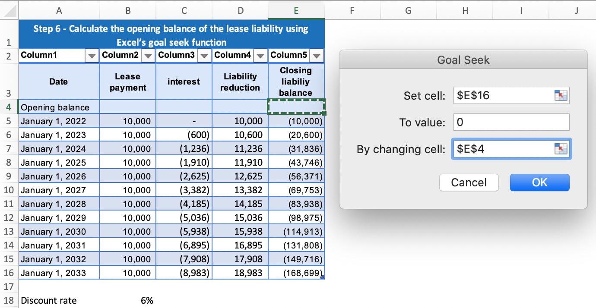Select row 18 header
This screenshot has width=596, height=308.
click(9, 300)
